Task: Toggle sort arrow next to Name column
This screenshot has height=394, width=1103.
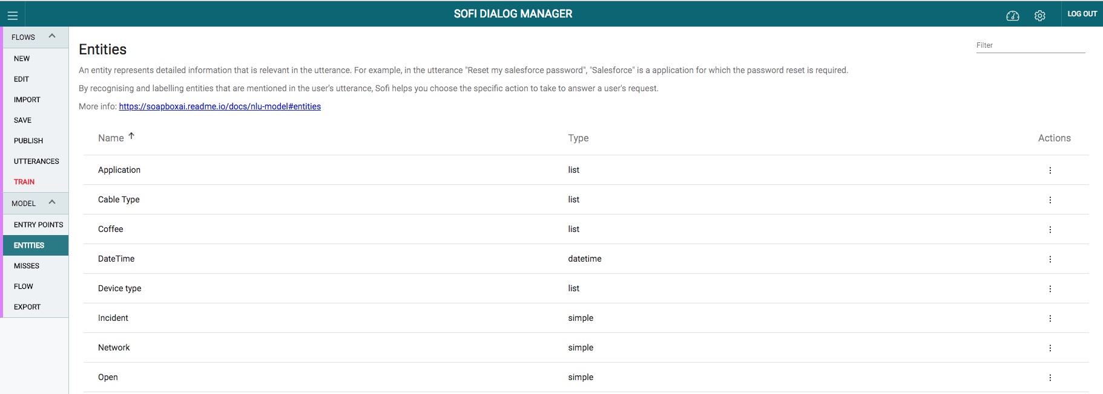Action: tap(131, 136)
